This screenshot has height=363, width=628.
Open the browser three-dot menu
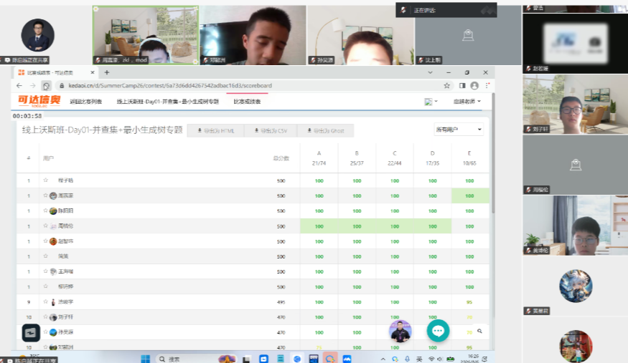click(487, 85)
